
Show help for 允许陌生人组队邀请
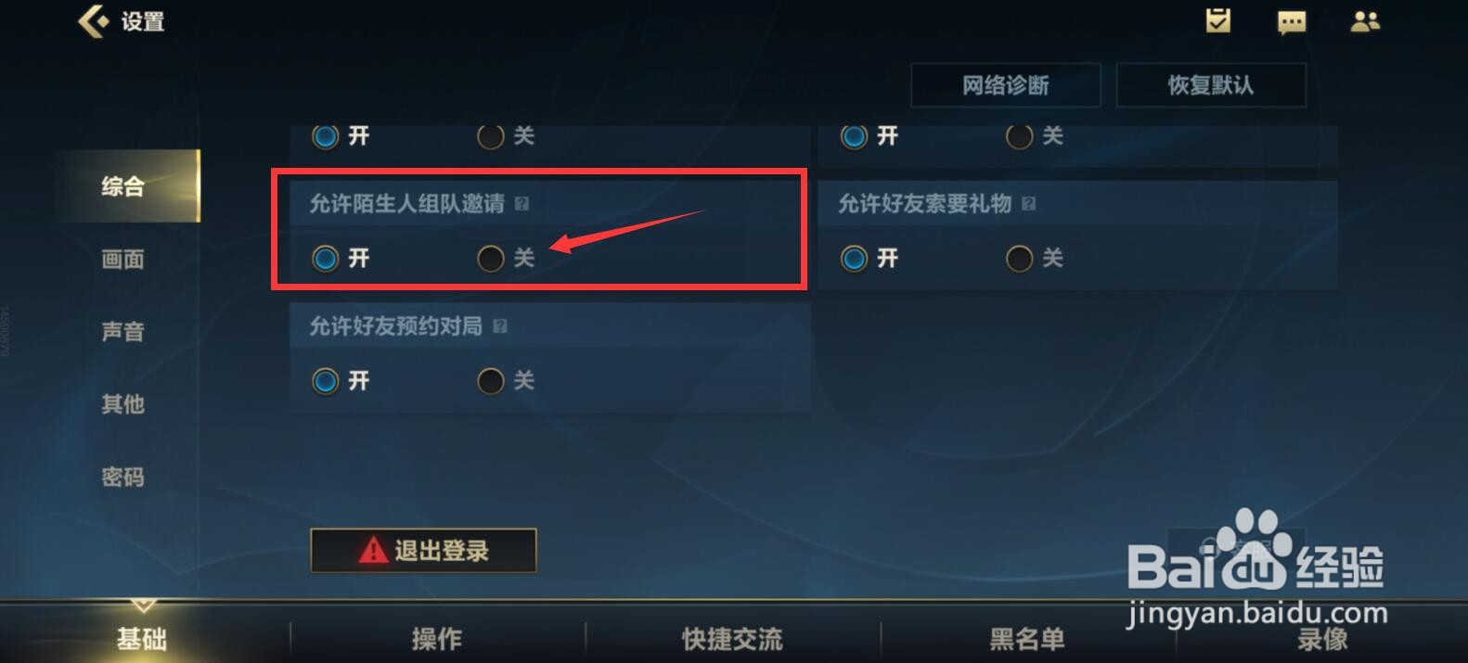(522, 203)
